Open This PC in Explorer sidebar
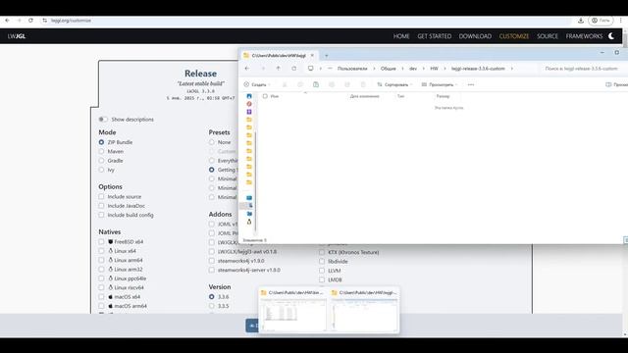Screen dimensions: 628x353 (249, 198)
